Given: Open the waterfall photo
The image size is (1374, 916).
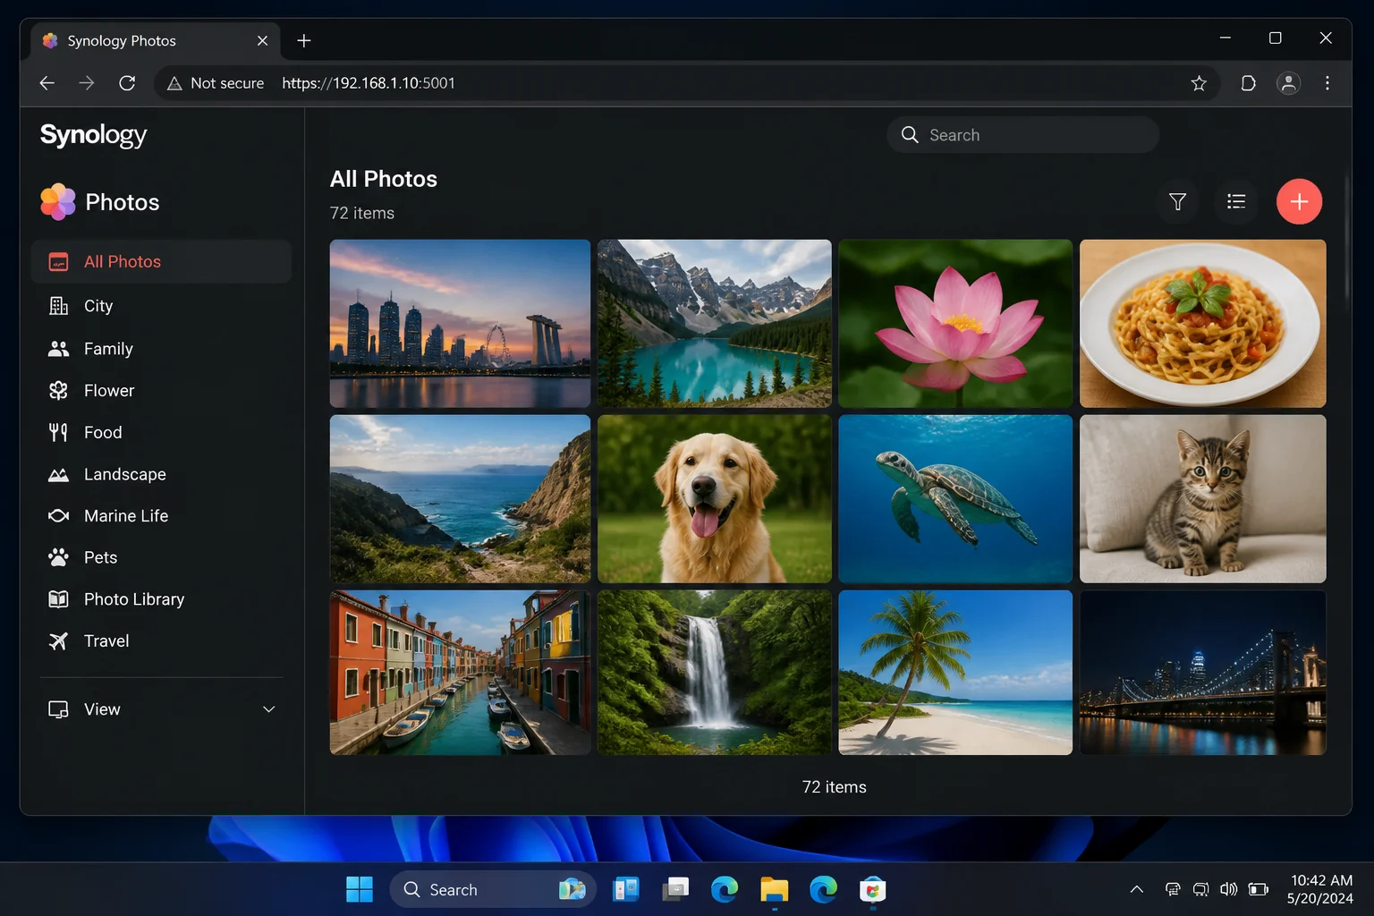Looking at the screenshot, I should click(x=714, y=672).
